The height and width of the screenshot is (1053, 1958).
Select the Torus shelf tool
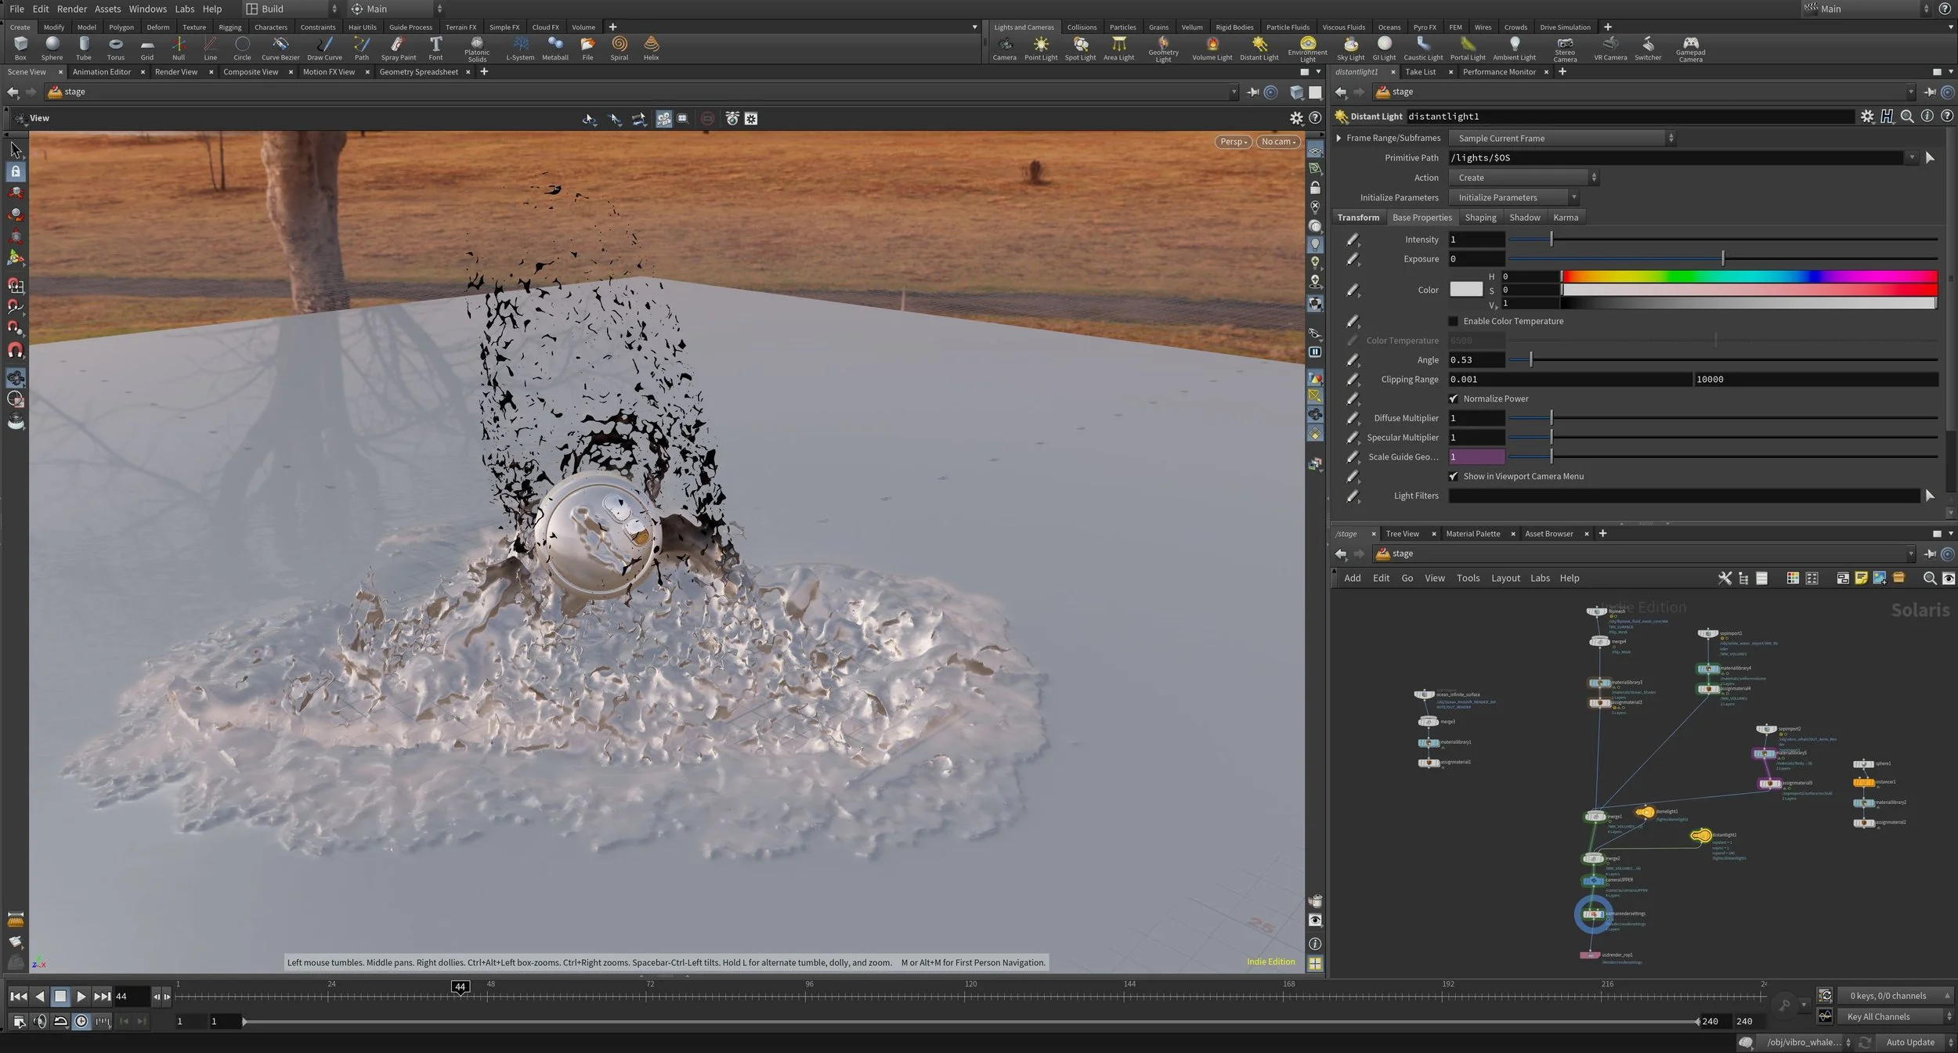pos(115,47)
